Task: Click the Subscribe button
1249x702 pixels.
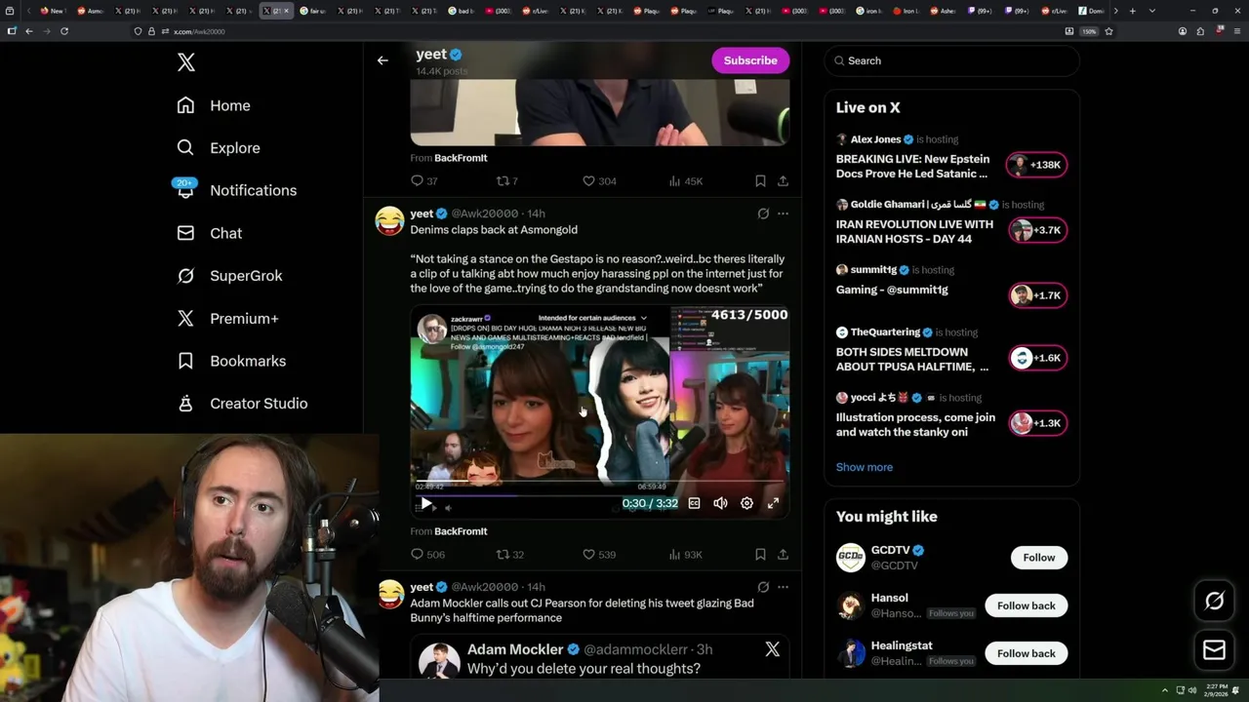Action: [x=750, y=60]
